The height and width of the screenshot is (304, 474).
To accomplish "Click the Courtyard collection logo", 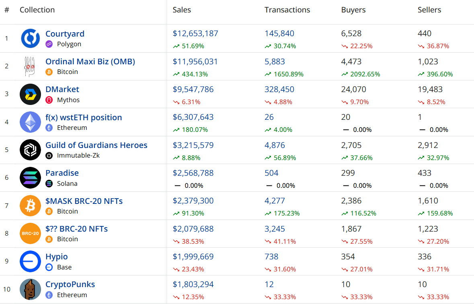I will coord(30,39).
